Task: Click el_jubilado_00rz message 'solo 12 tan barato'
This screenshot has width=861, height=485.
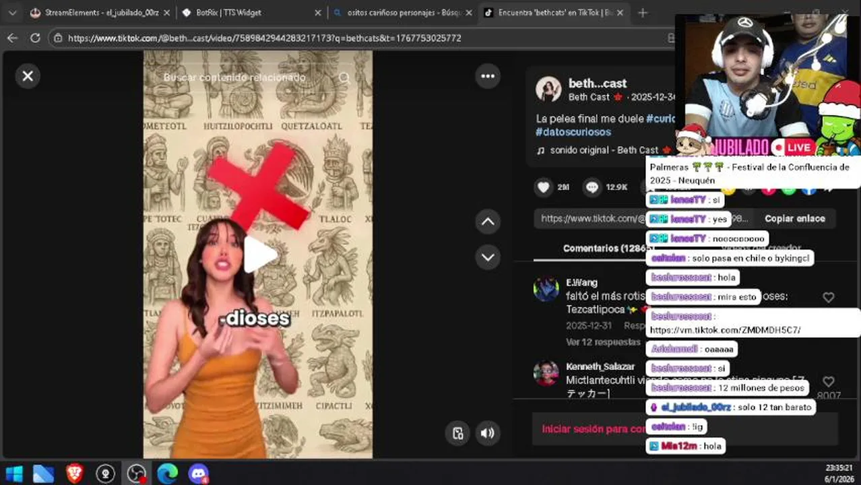Action: [731, 408]
